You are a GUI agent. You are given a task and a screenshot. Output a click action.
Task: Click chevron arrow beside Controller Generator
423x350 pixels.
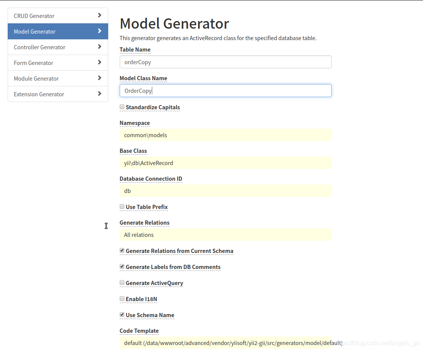[99, 47]
